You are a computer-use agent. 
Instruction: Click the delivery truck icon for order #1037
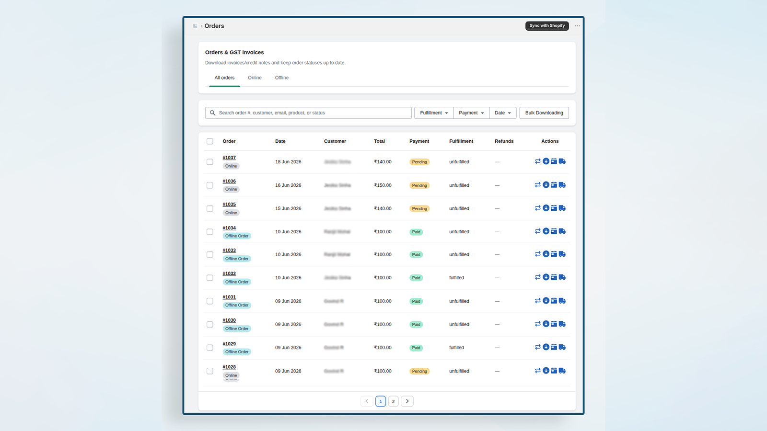click(562, 161)
